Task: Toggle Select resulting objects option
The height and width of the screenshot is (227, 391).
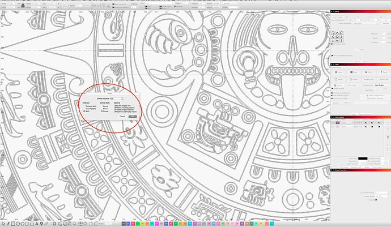Action: click(x=116, y=108)
